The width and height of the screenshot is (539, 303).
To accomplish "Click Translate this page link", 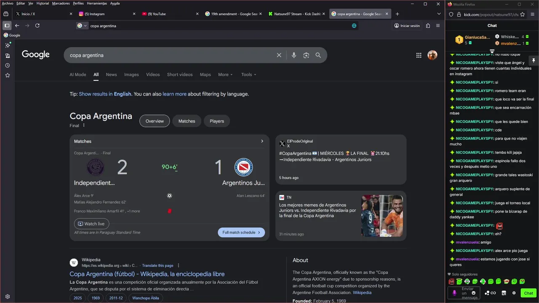I will pyautogui.click(x=157, y=266).
